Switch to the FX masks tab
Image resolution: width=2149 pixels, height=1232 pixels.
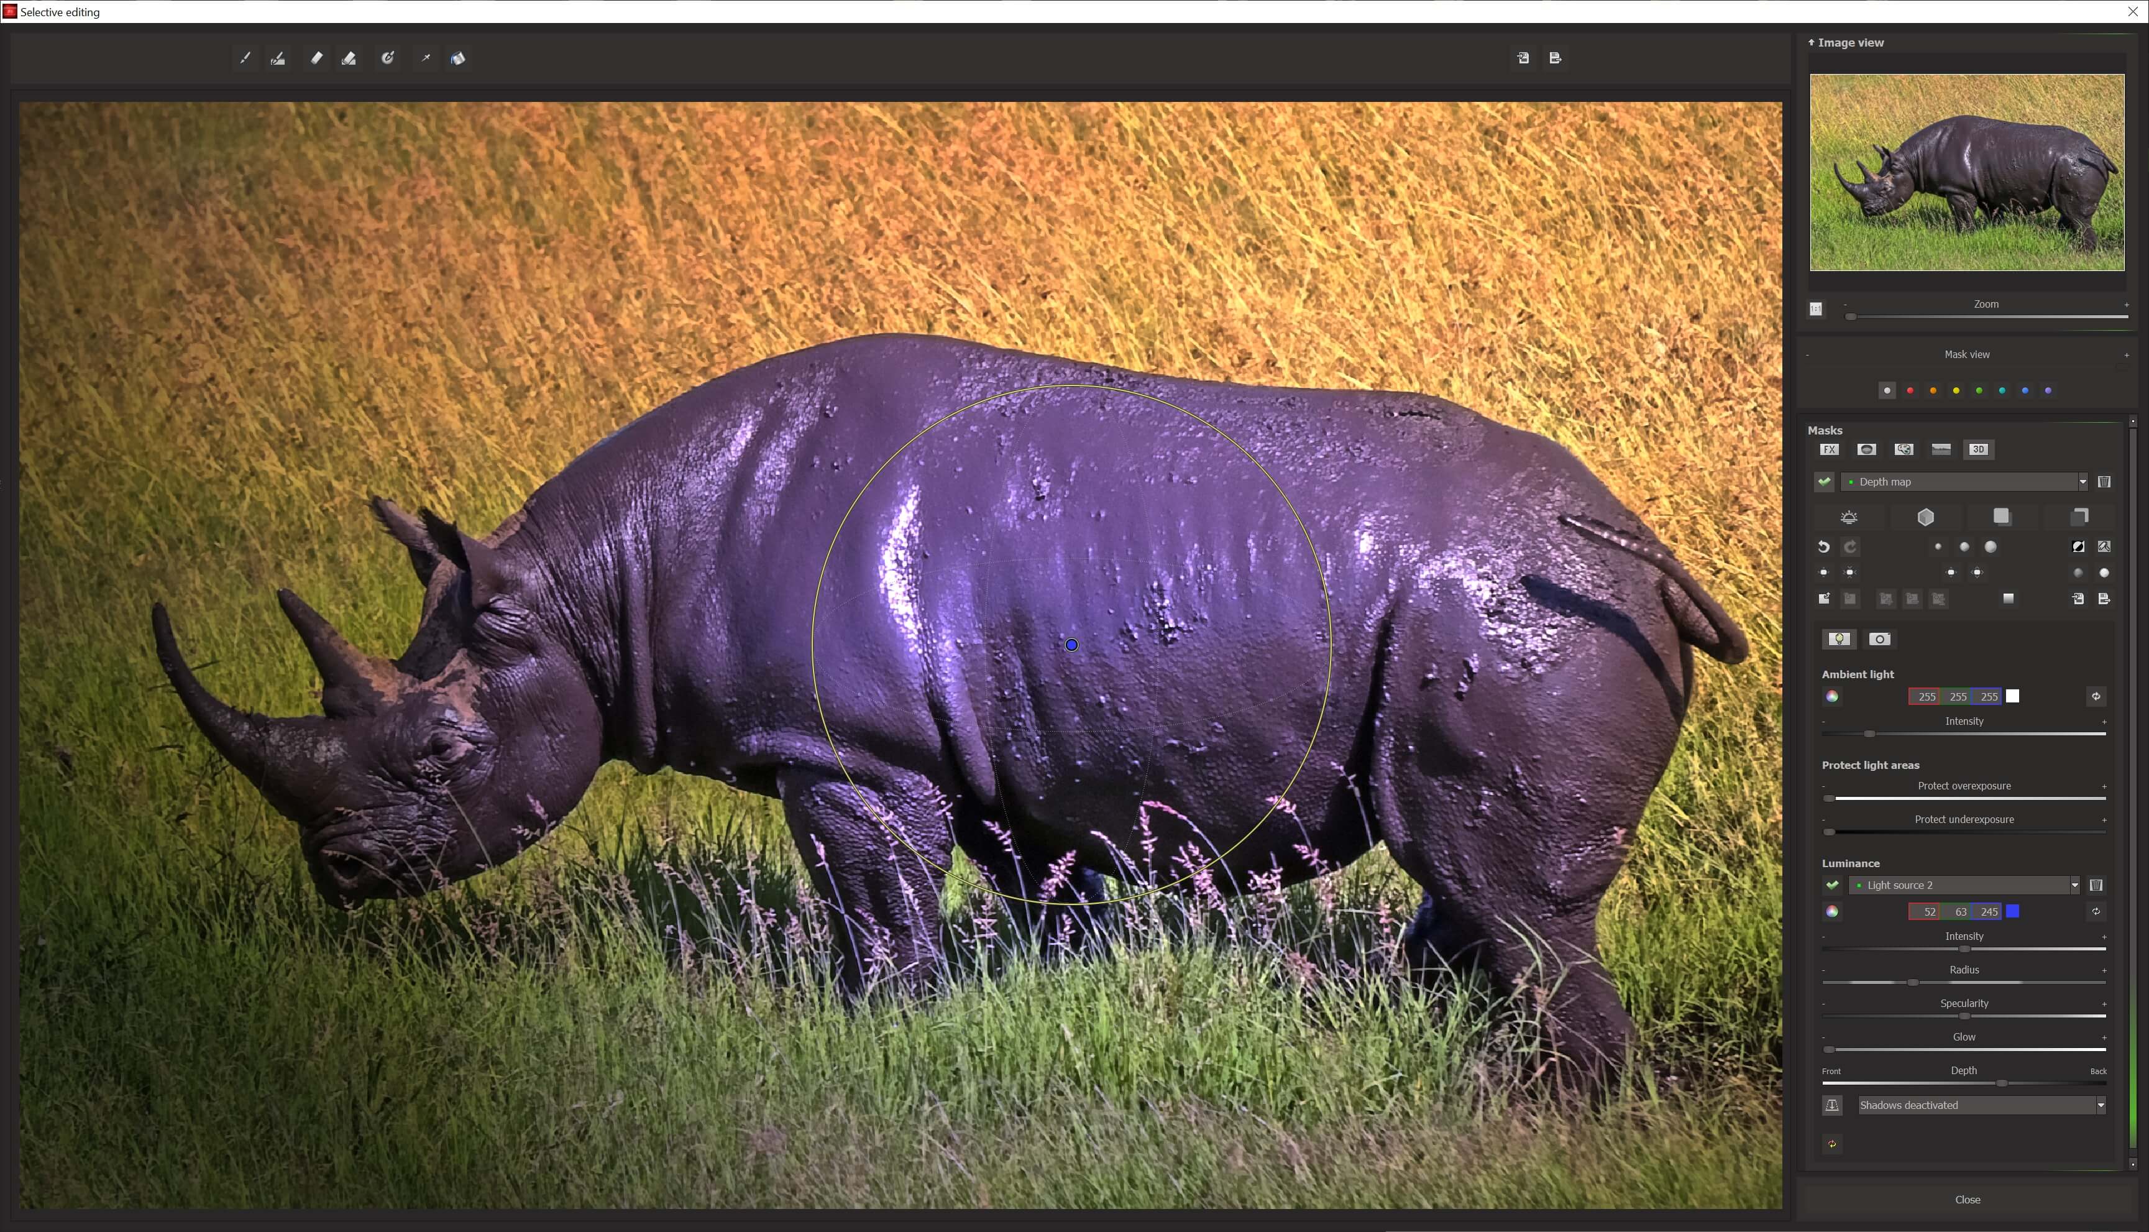click(1830, 449)
